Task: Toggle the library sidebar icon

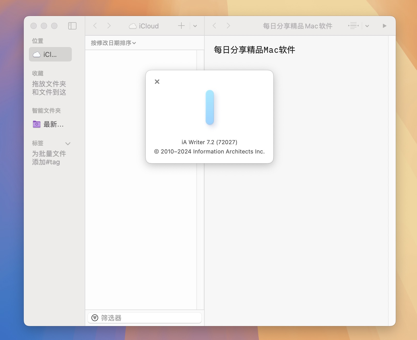Action: (72, 26)
